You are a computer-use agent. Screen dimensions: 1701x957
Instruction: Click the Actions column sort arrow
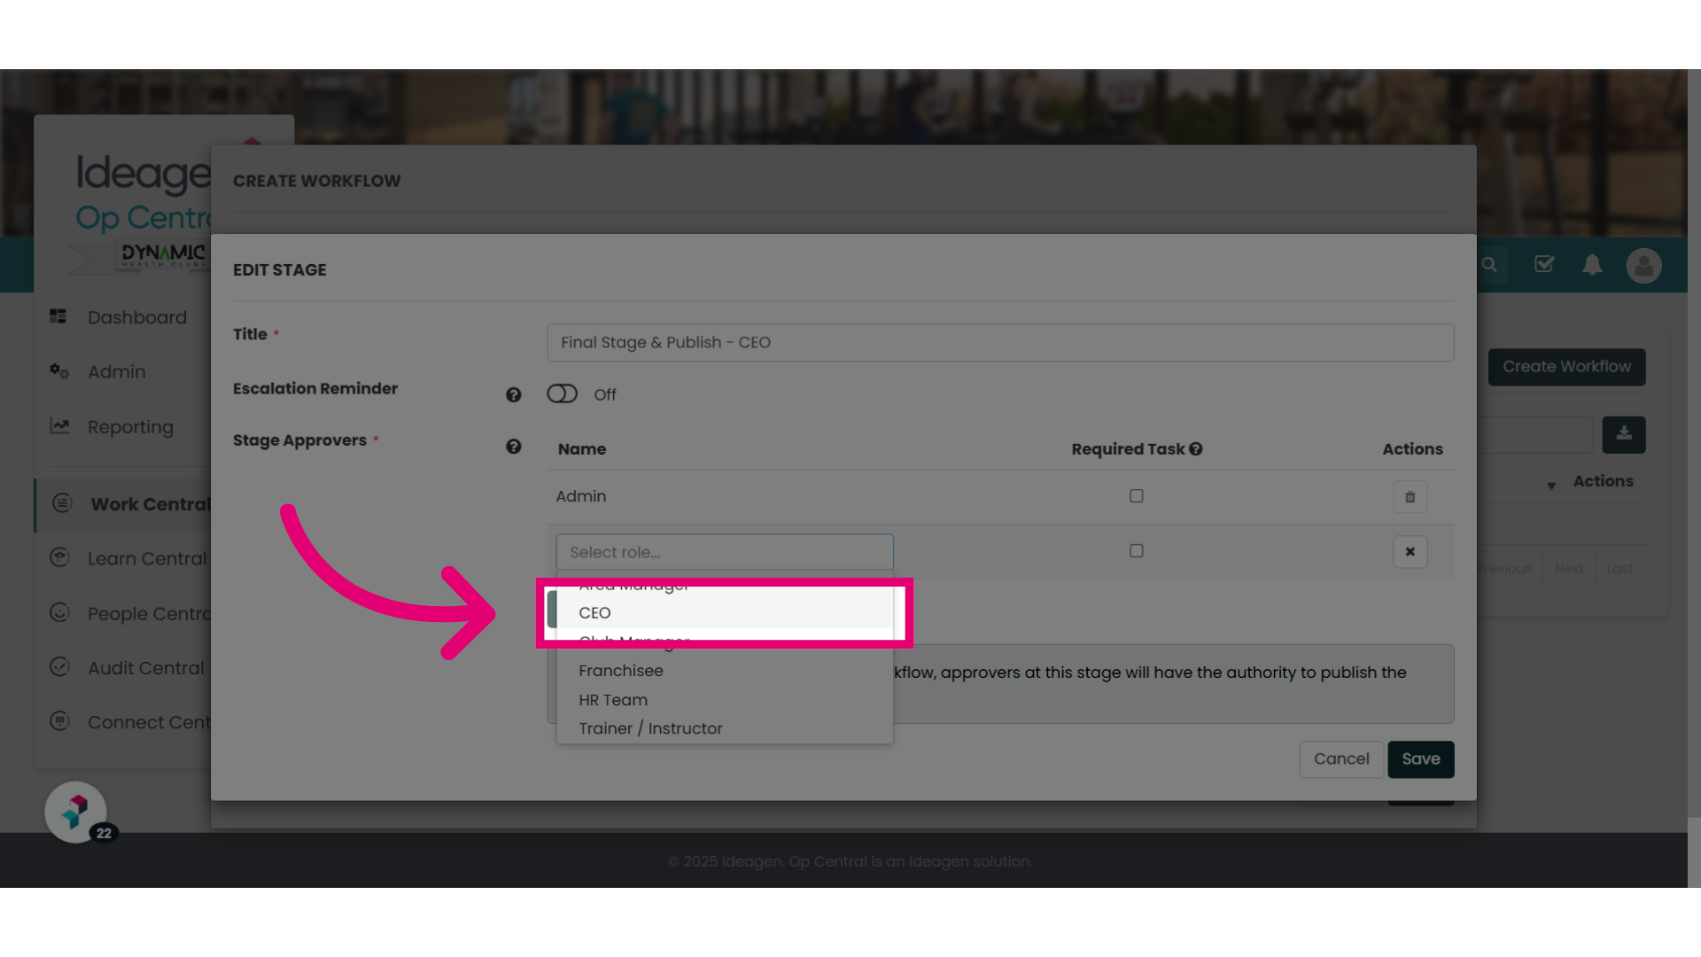pos(1551,486)
